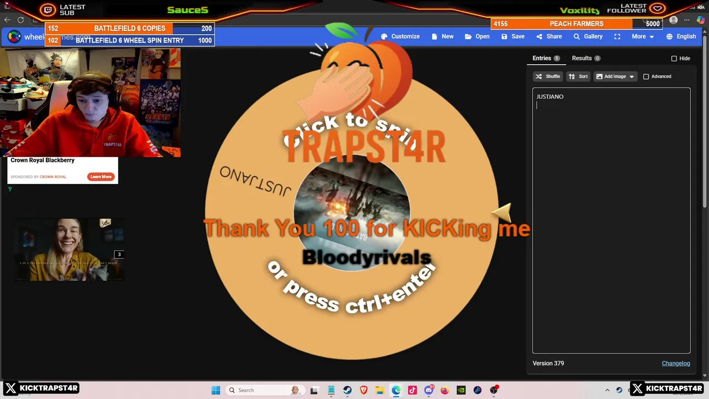Open the video ad thumbnail
The width and height of the screenshot is (709, 399).
click(x=68, y=249)
